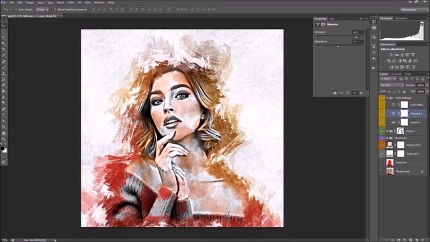Screen dimensions: 430x242
Task: Expand the purple group below Group 1
Action: tap(387, 138)
